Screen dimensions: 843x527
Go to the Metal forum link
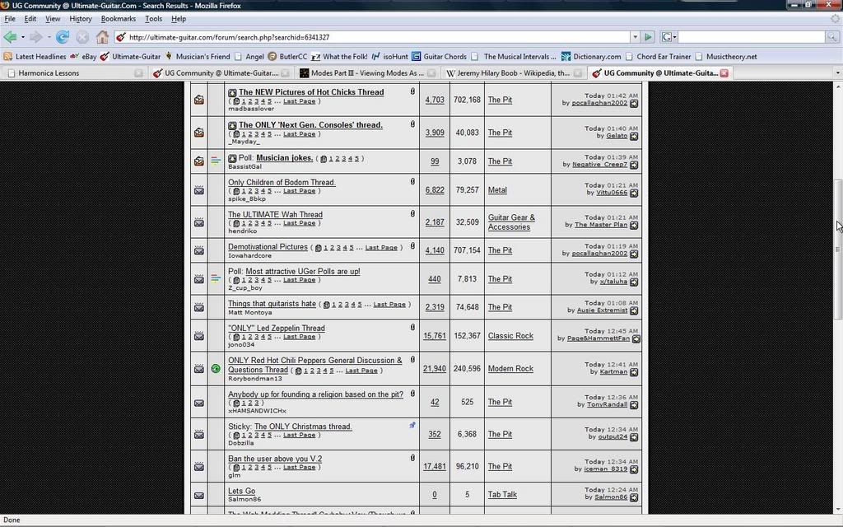tap(497, 190)
